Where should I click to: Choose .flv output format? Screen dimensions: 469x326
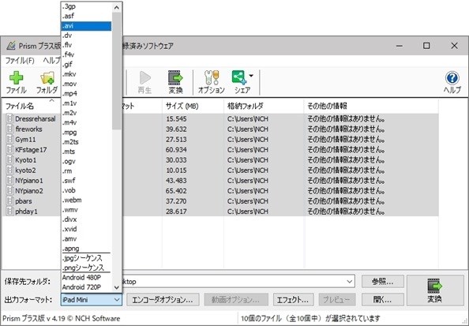click(x=86, y=45)
